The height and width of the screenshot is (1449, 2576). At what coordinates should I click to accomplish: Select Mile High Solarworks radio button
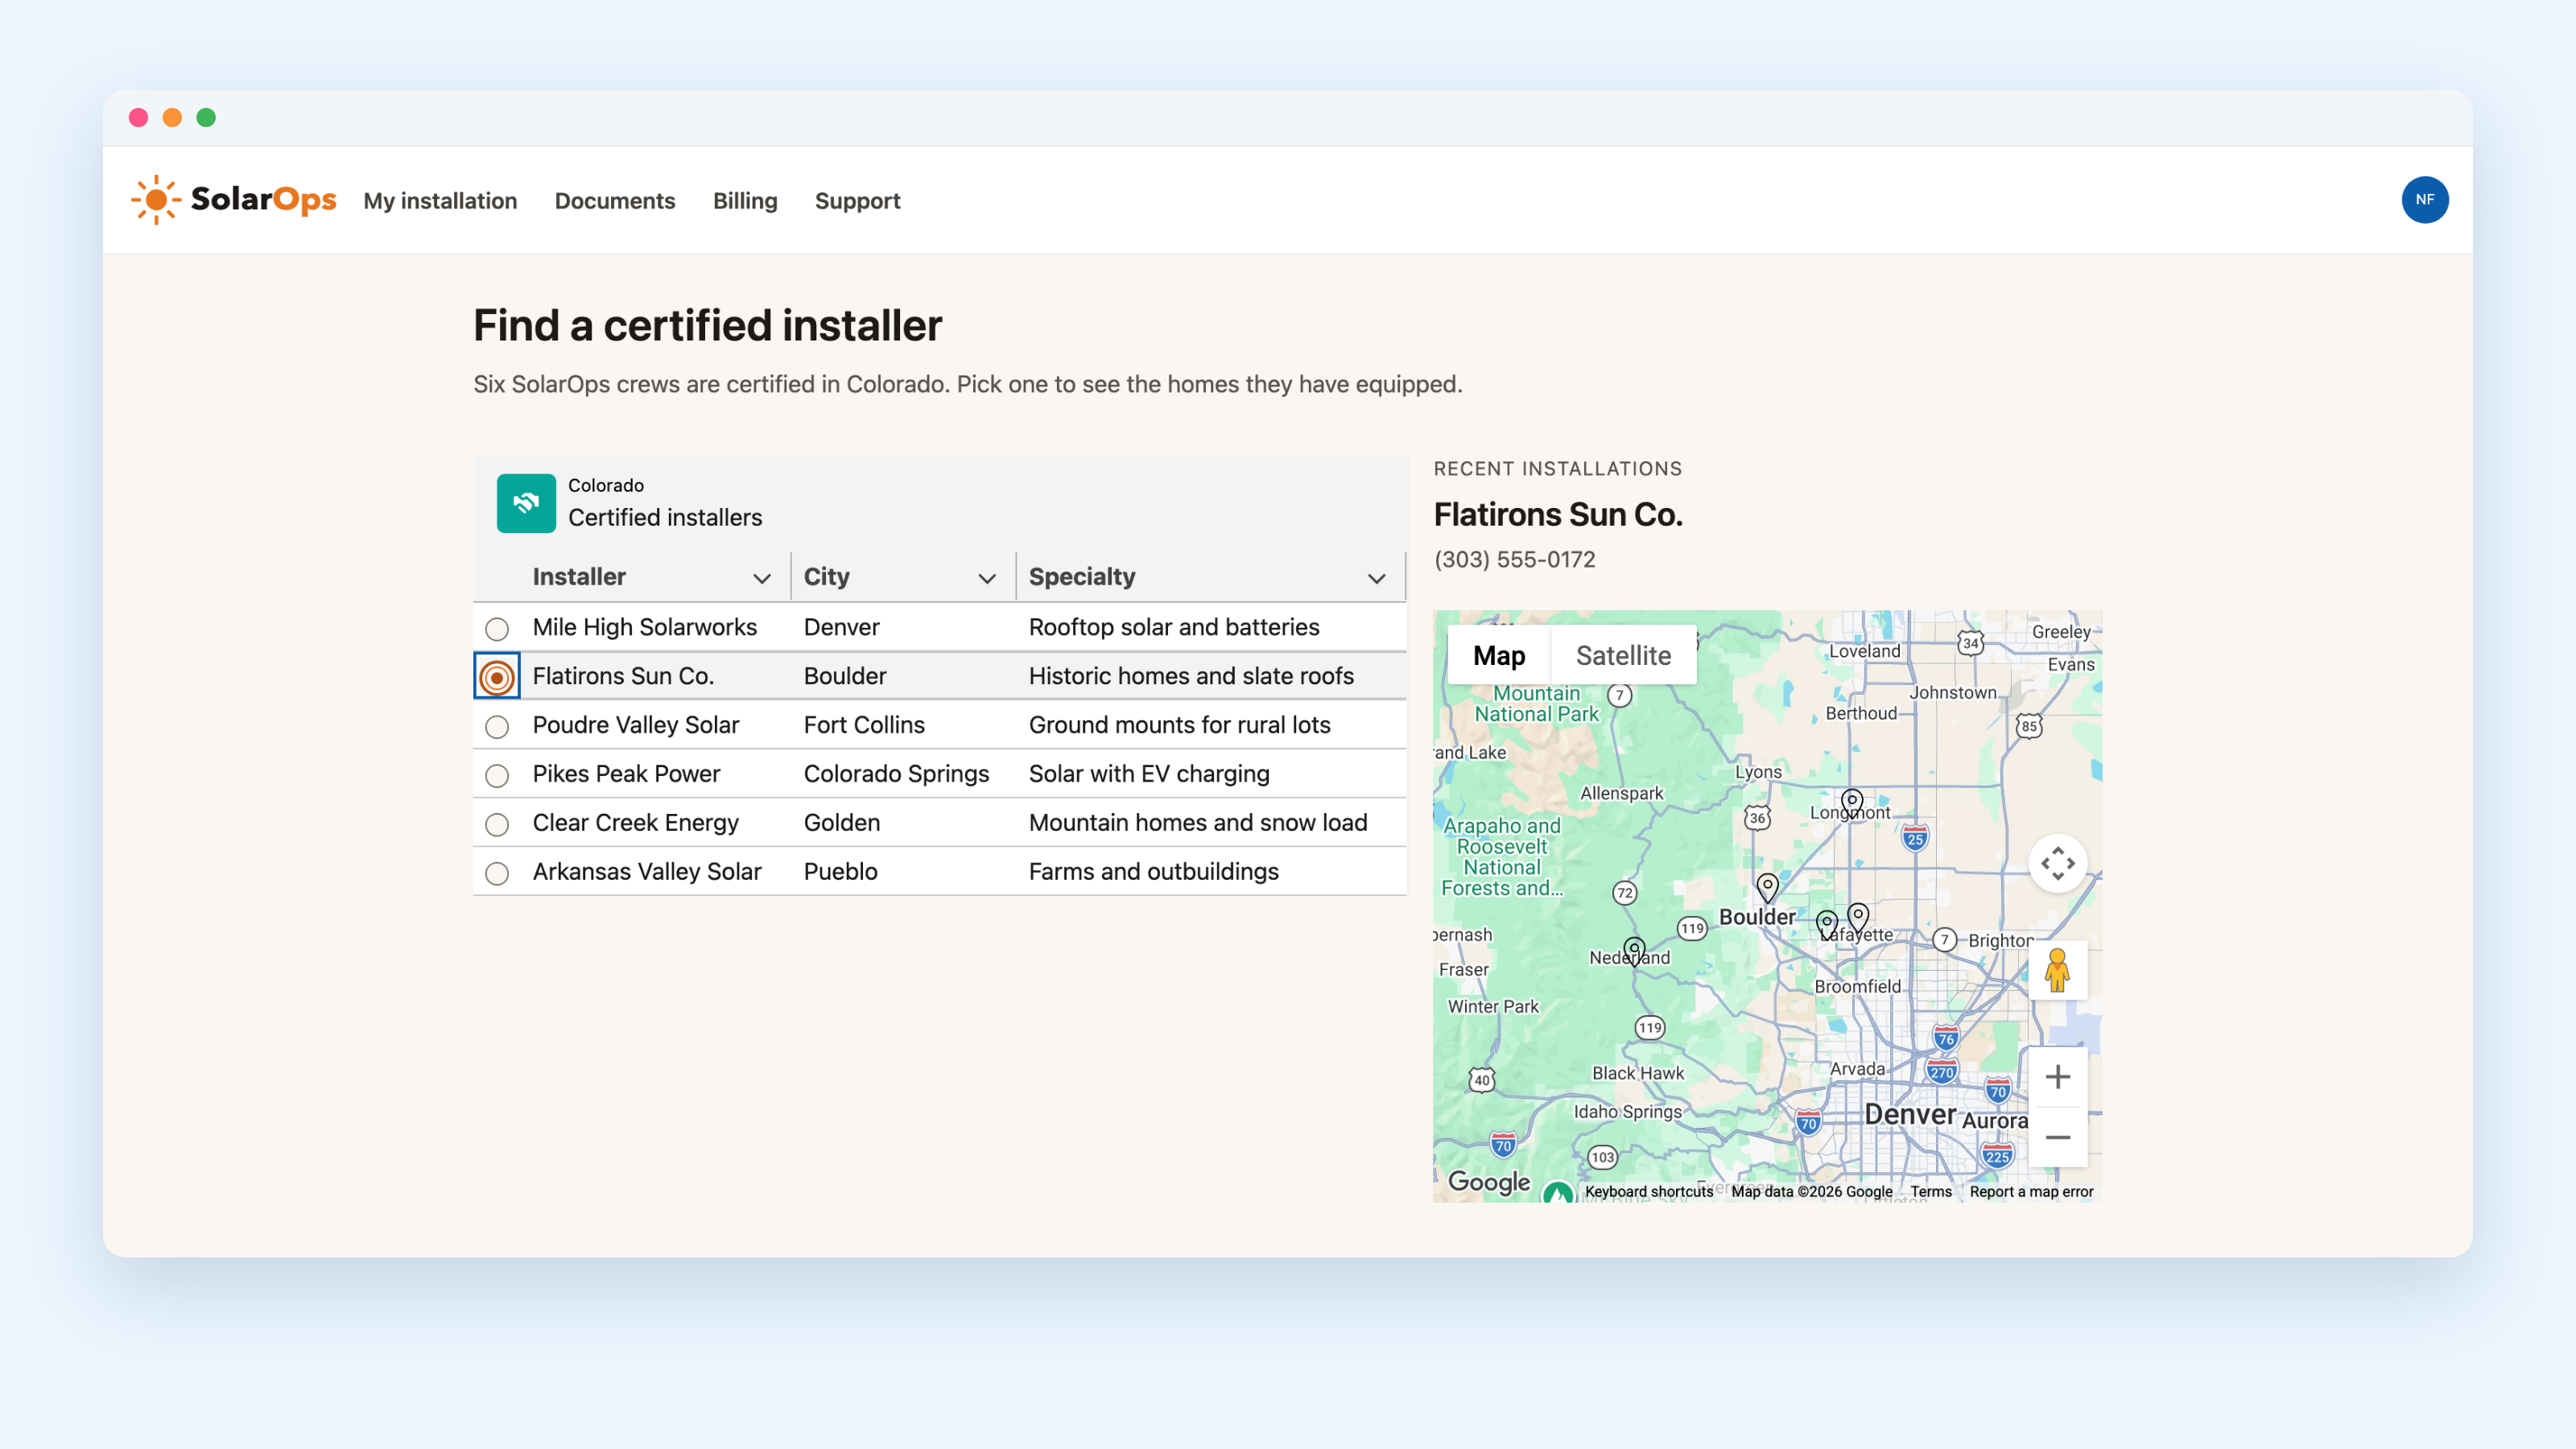click(497, 629)
